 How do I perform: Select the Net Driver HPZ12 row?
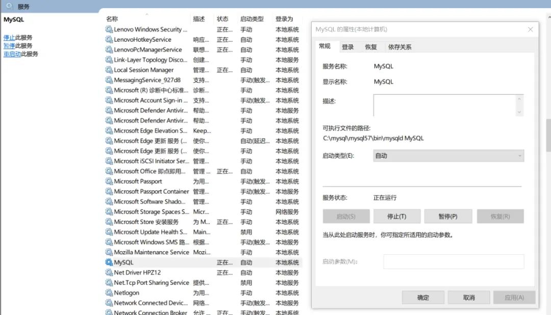[x=203, y=273]
